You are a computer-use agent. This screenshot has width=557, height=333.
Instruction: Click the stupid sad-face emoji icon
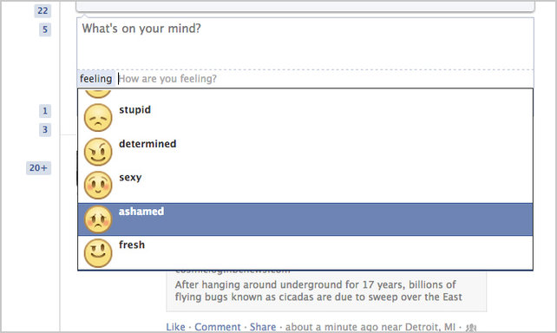[98, 118]
